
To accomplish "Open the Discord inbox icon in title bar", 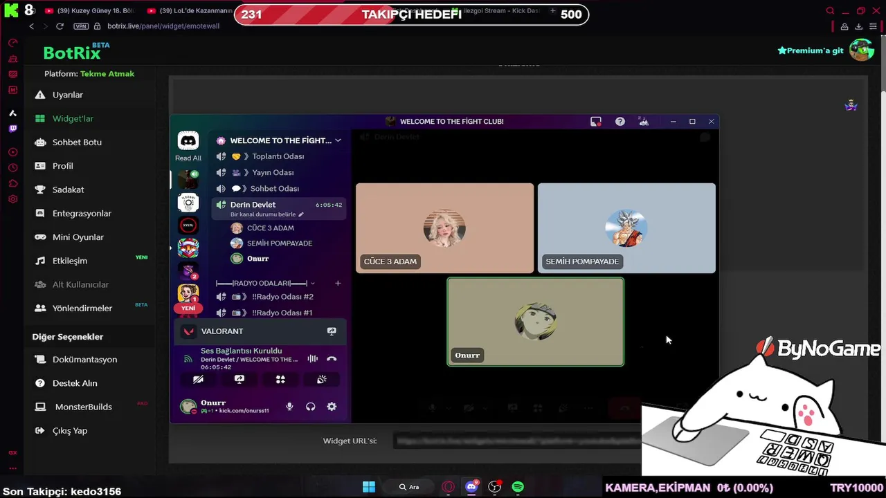I will [595, 121].
